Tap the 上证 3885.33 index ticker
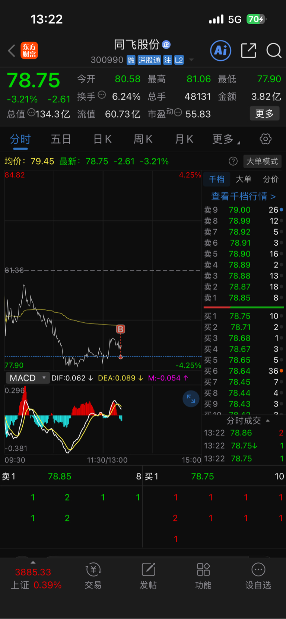Viewport: 286px width, 619px height. [36, 578]
